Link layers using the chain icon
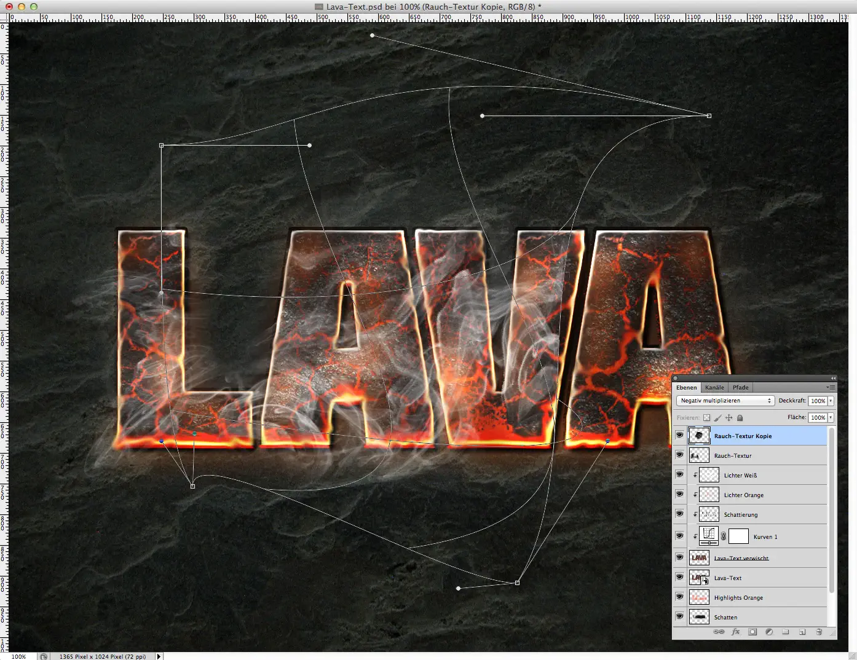Screen dimensions: 857x660 click(719, 632)
